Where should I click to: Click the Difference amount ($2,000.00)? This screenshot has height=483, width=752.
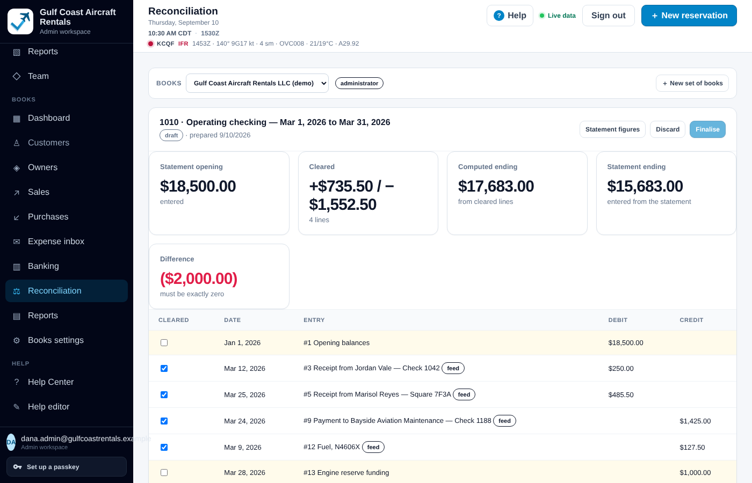click(x=199, y=279)
